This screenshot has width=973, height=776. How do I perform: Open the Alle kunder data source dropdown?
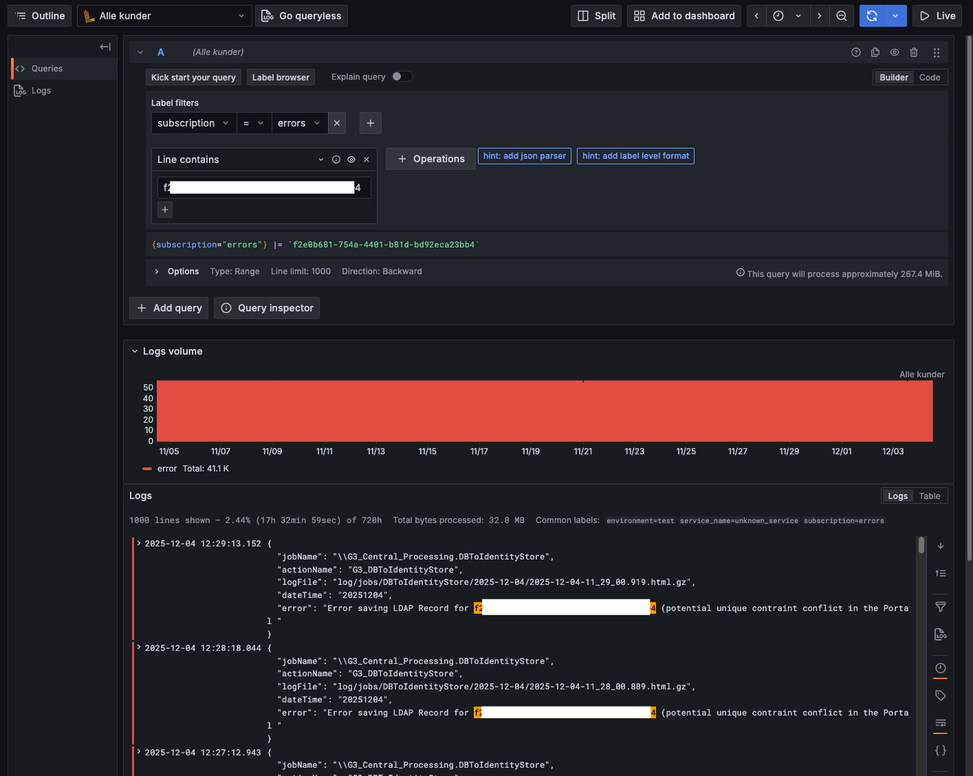pos(164,16)
